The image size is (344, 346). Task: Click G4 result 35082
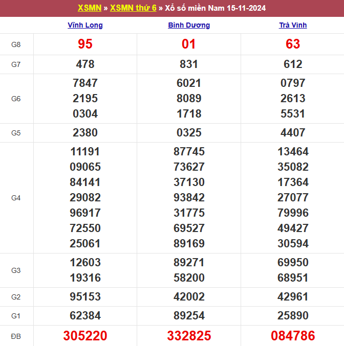tap(293, 167)
